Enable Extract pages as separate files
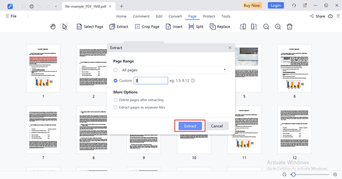 pos(115,107)
